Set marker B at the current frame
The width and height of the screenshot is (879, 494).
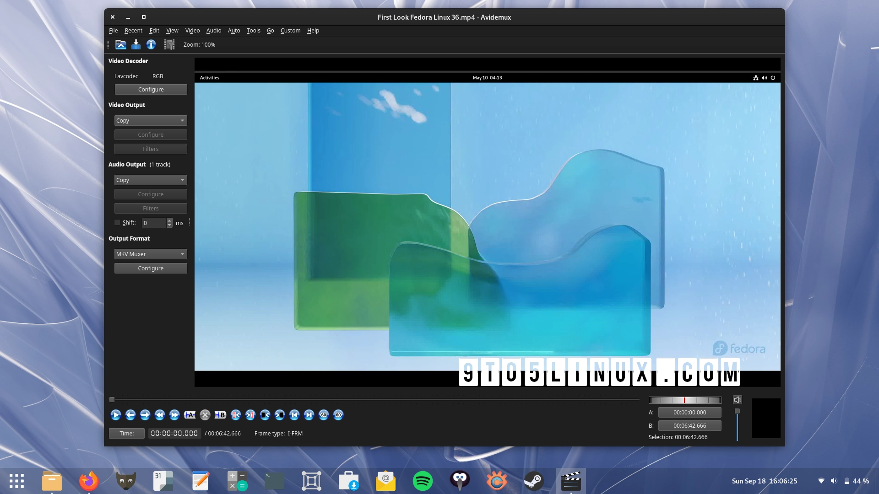click(220, 415)
